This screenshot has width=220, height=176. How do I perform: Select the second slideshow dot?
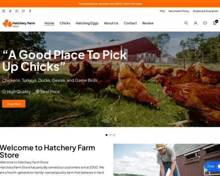tap(110, 135)
